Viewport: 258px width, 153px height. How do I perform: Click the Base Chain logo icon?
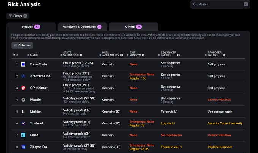(23, 64)
